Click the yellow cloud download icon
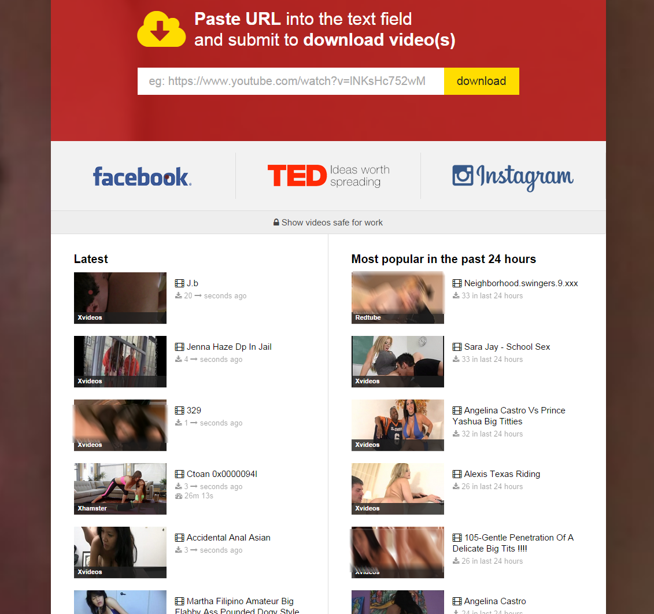This screenshot has height=614, width=654. (x=161, y=29)
